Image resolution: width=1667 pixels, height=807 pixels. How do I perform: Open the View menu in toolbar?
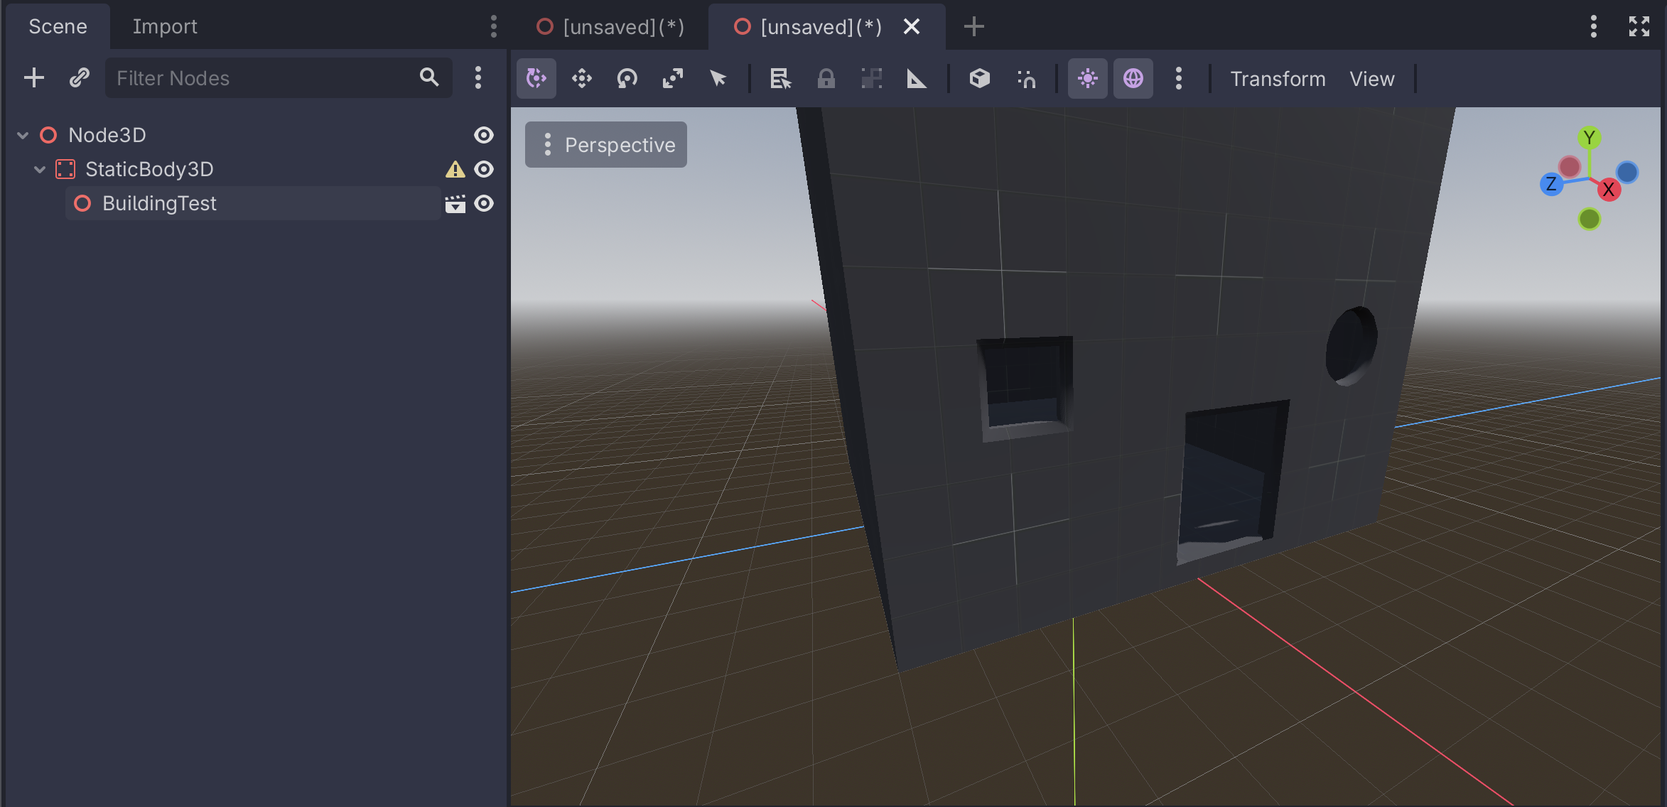[x=1371, y=78]
